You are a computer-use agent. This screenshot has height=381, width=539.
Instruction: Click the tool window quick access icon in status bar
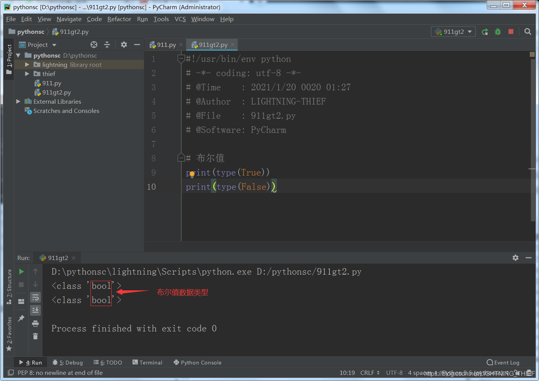(x=11, y=373)
